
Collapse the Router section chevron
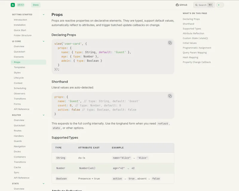click(x=43, y=115)
